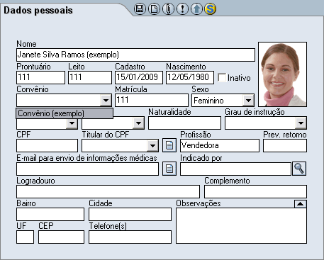
Task: Click the blue up arrow toolbar icon
Action: [x=196, y=9]
